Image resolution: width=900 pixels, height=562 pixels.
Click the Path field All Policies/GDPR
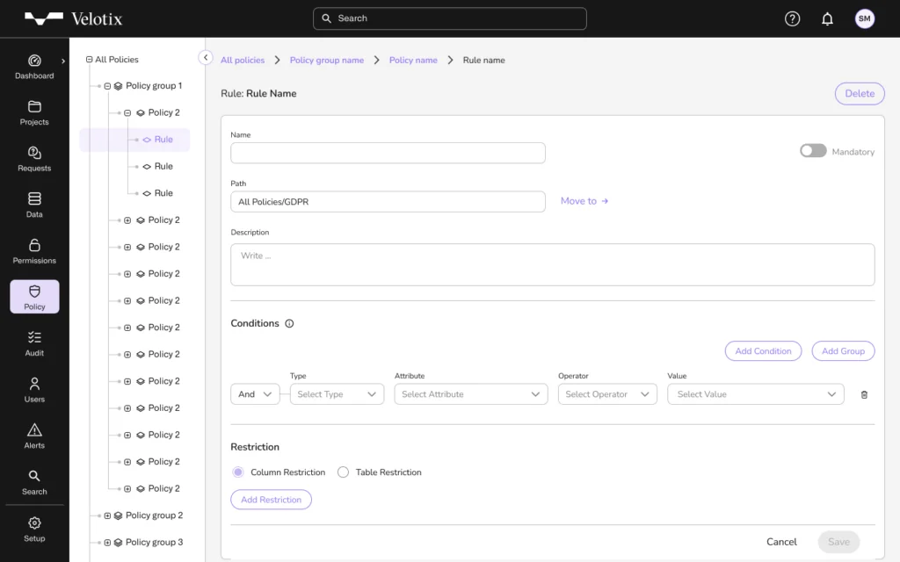click(x=388, y=202)
